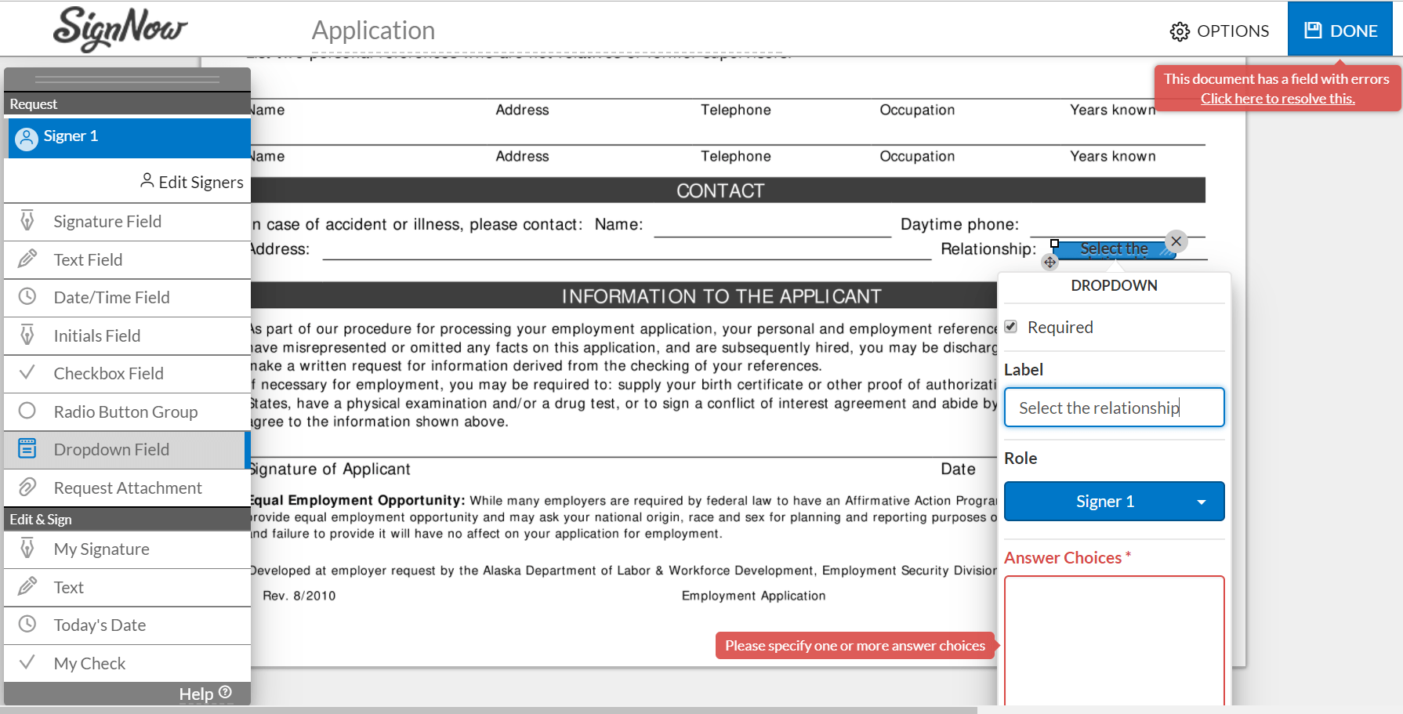Click 'Signature of Applicant' text
1403x714 pixels.
point(330,469)
